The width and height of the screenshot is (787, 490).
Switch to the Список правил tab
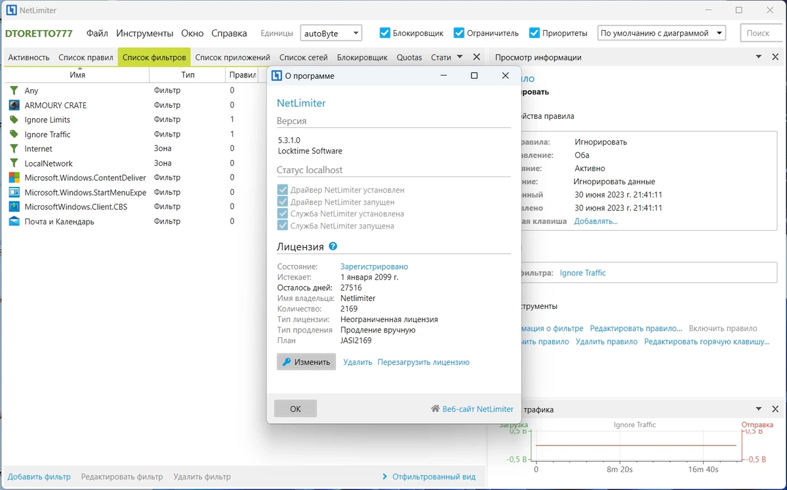click(x=86, y=57)
